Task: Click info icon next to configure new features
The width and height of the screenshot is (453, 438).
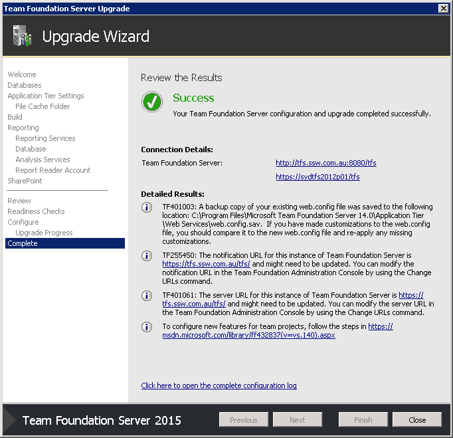Action: 147,327
